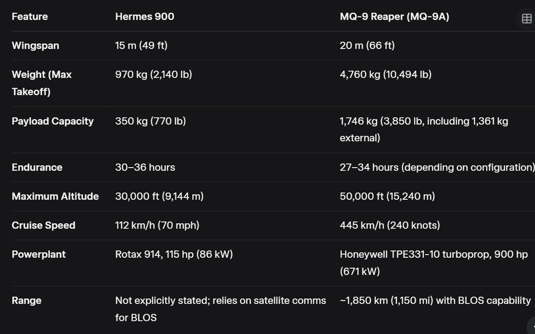Select the 50,000 ft (15,240 m) cell
The height and width of the screenshot is (334, 535).
pyautogui.click(x=387, y=196)
